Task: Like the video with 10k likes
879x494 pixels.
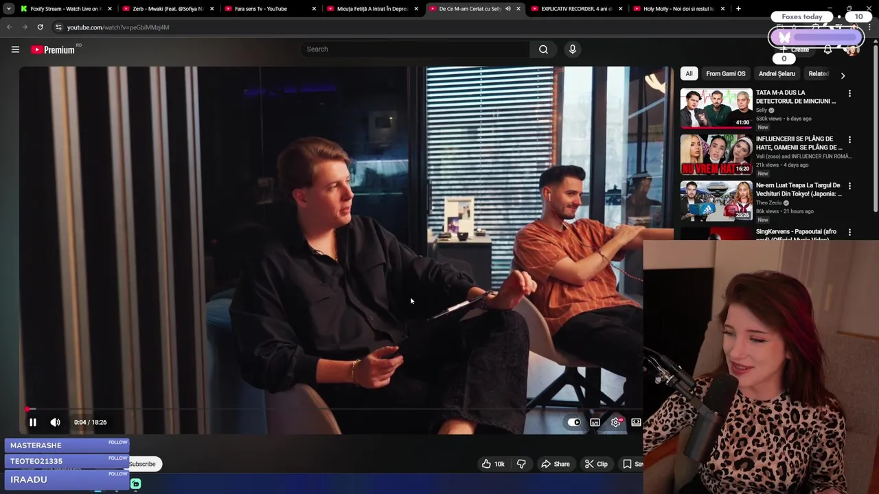Action: tap(493, 464)
